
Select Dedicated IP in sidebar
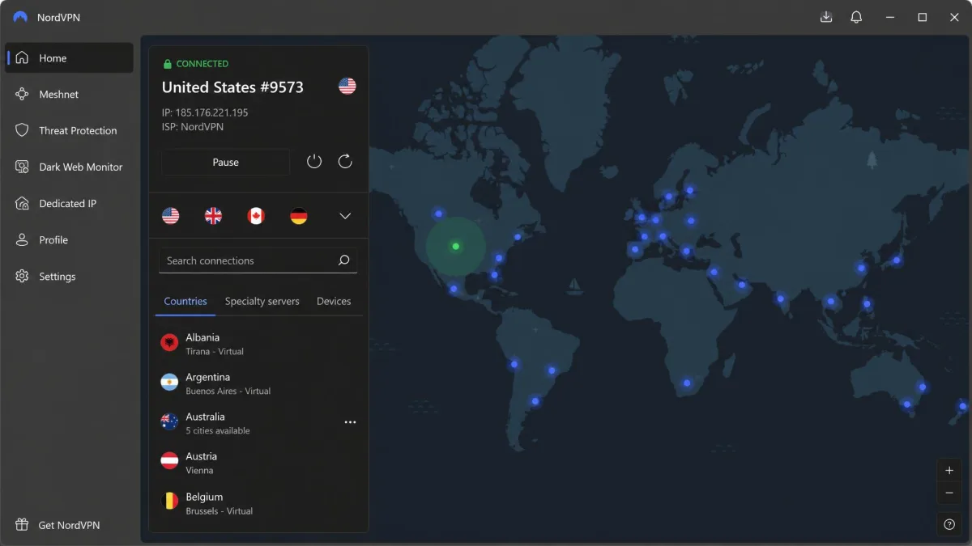tap(69, 204)
